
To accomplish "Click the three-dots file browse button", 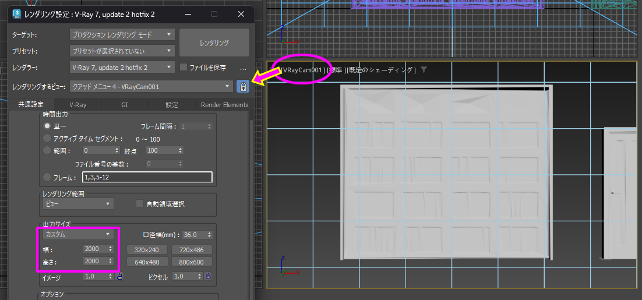I will [x=244, y=68].
